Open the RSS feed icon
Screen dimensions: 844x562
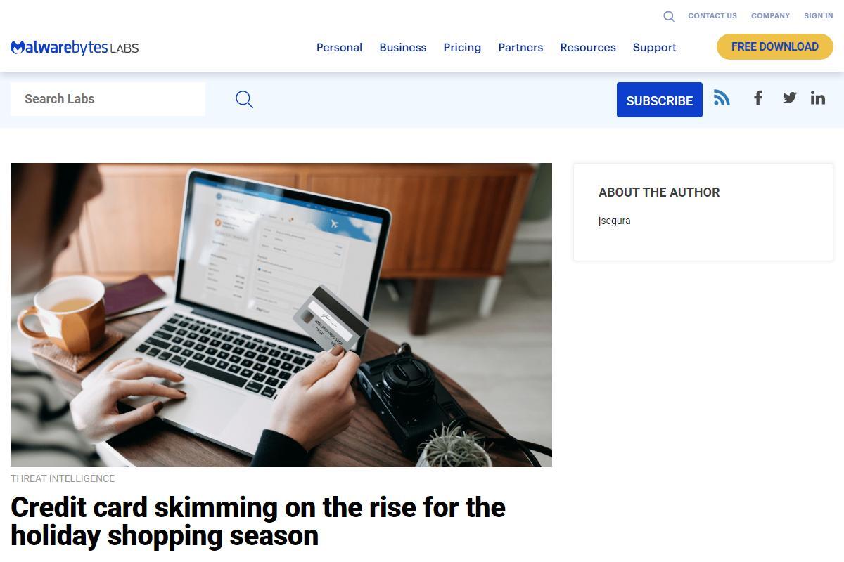point(722,98)
